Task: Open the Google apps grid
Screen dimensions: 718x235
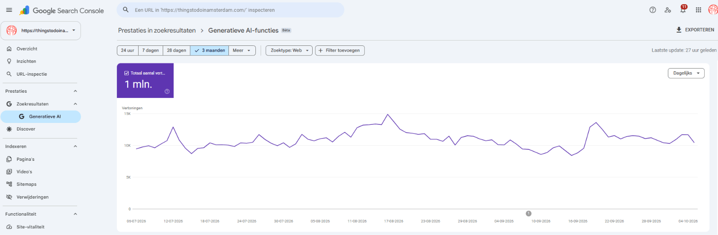Action: [x=698, y=9]
